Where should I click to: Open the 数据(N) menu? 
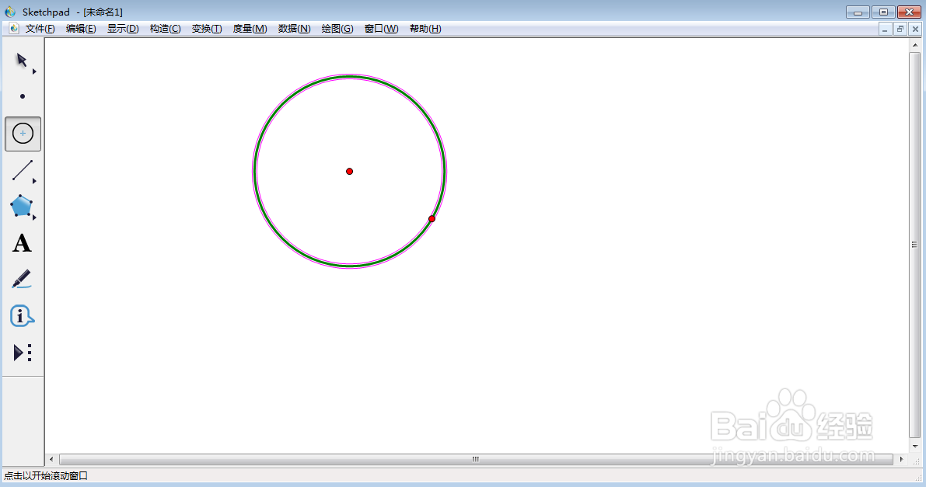(294, 28)
